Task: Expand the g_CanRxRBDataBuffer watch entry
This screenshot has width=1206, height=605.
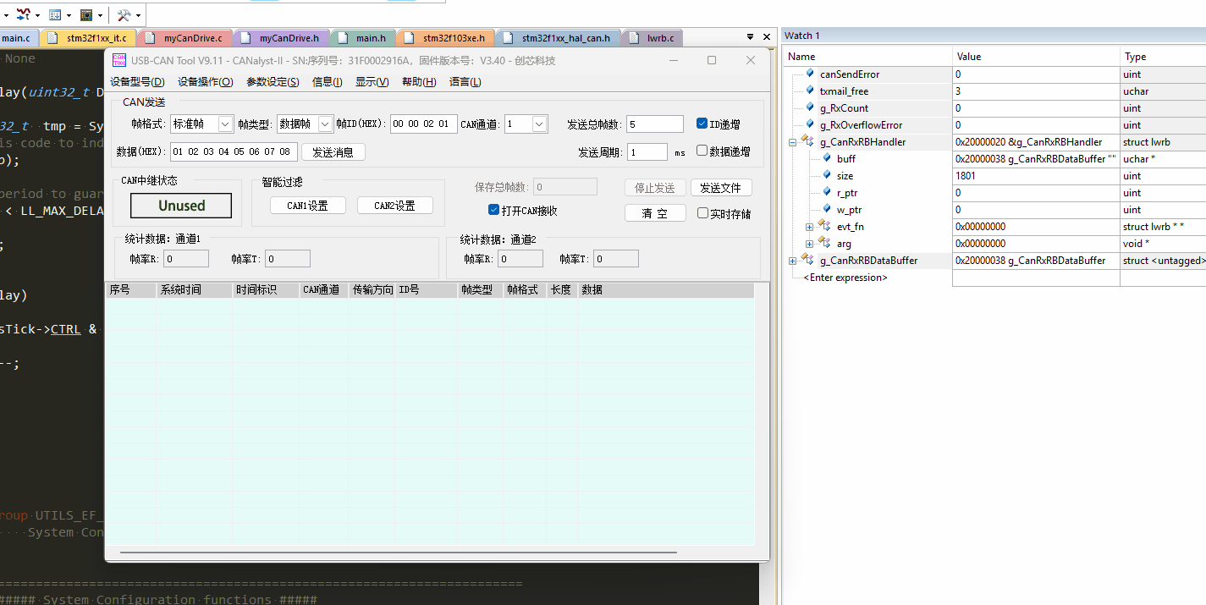Action: point(793,261)
